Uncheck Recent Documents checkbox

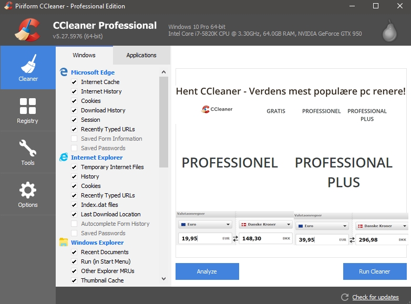pos(74,252)
